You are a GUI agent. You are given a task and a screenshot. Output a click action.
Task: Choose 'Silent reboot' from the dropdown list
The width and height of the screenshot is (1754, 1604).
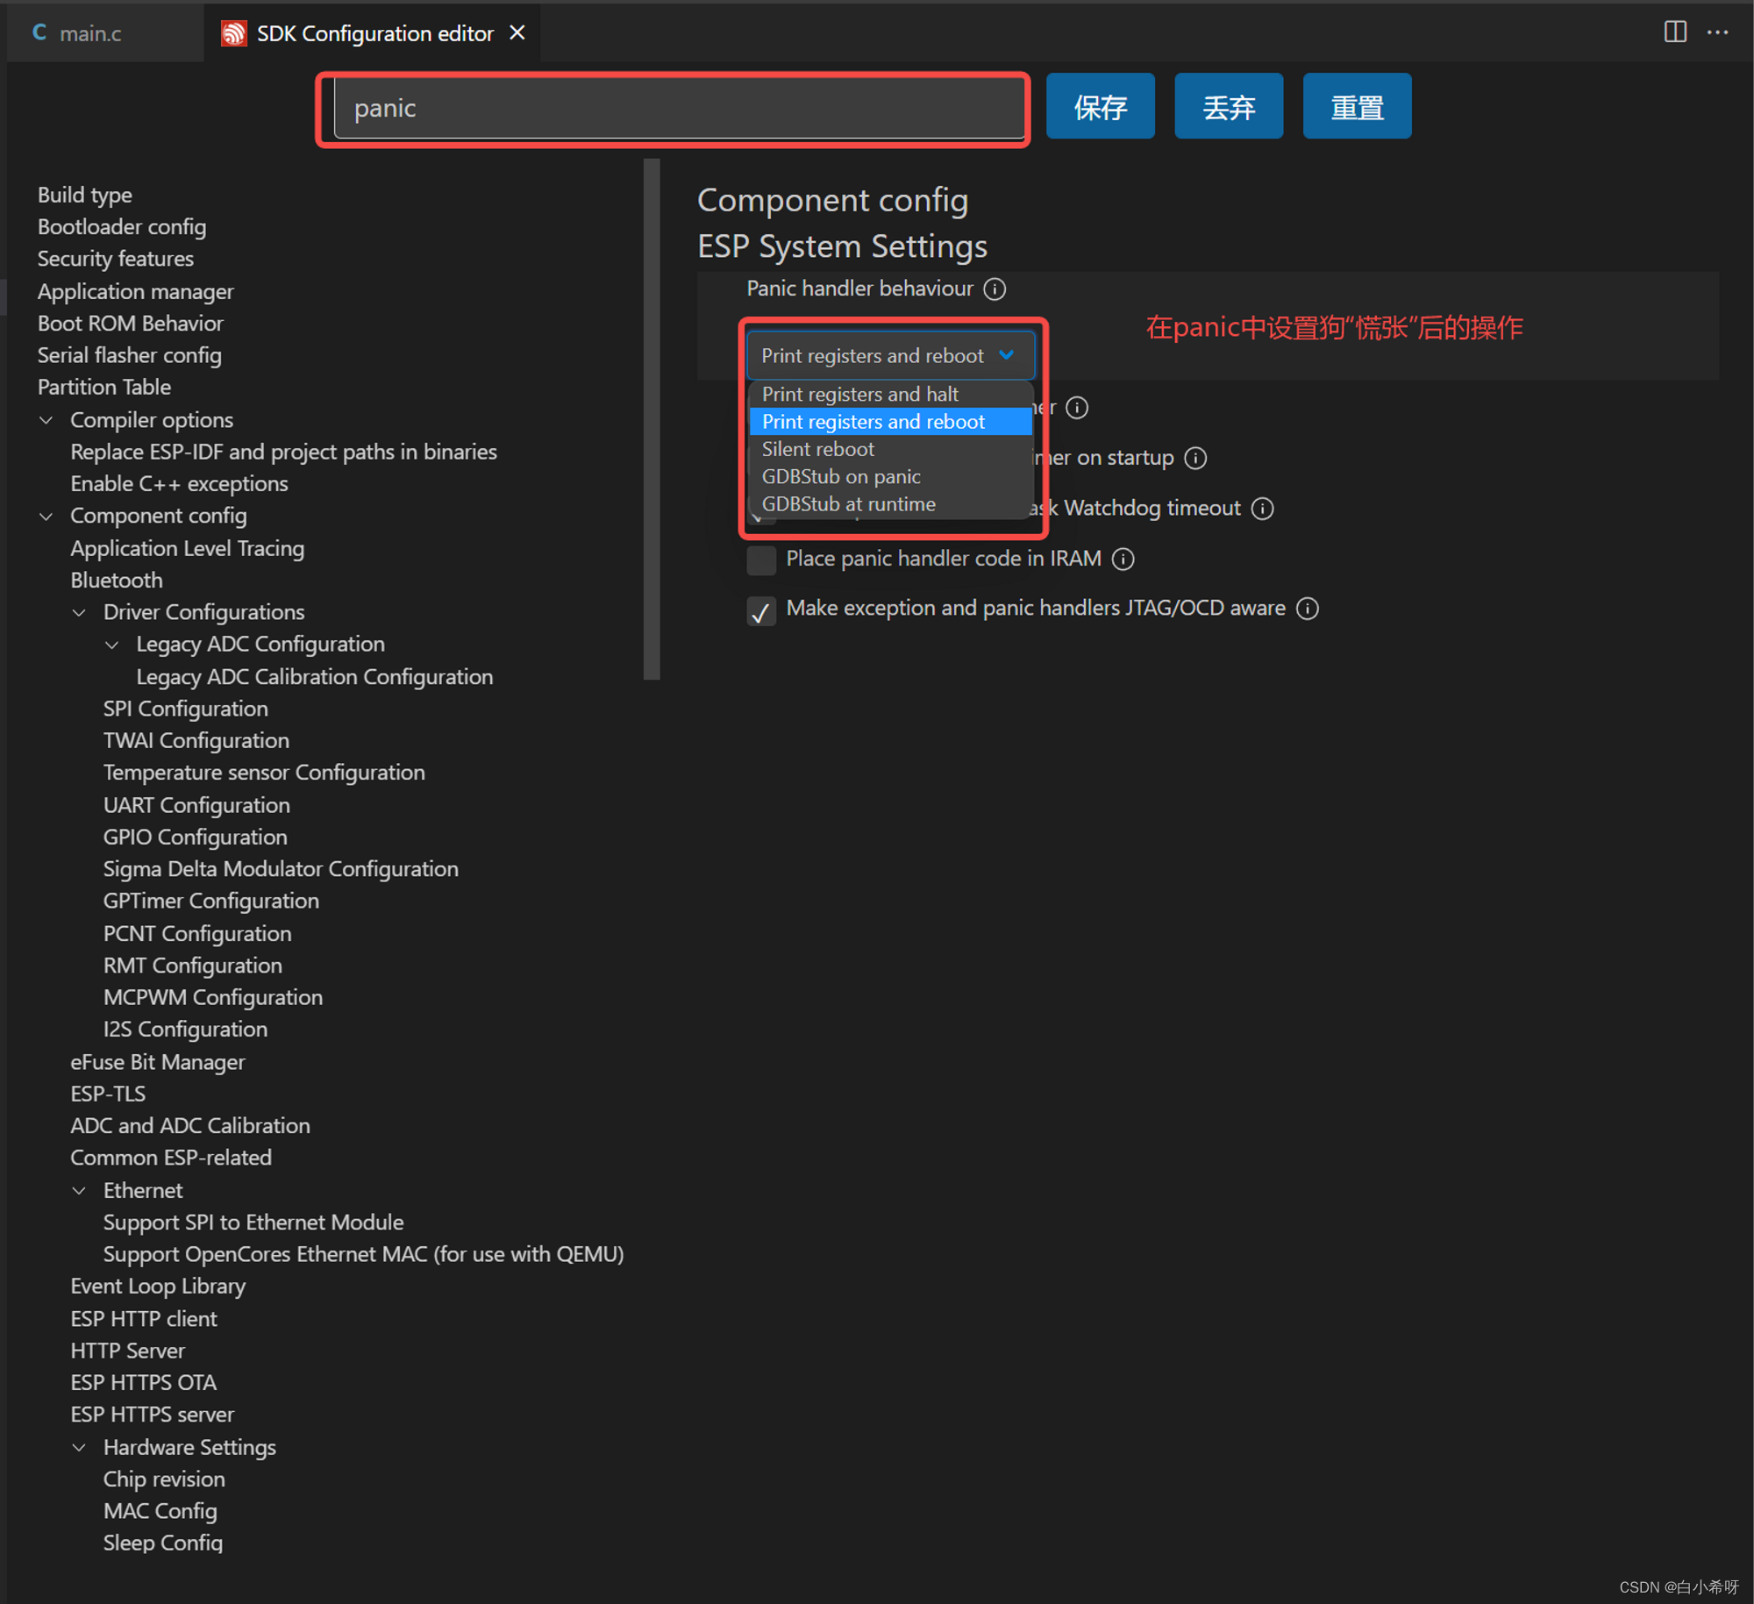coord(817,449)
